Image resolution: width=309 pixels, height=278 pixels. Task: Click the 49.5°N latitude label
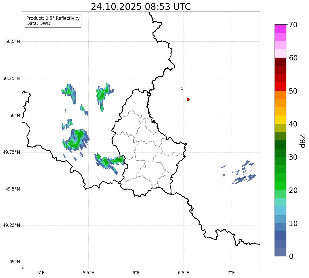coord(13,189)
